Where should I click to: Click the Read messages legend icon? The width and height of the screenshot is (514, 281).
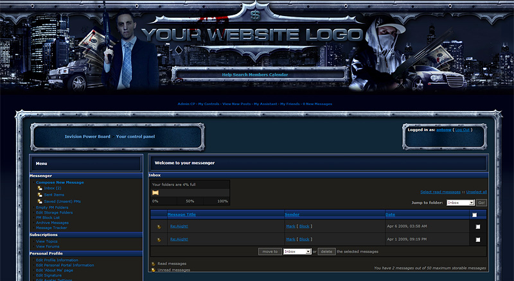pos(153,264)
